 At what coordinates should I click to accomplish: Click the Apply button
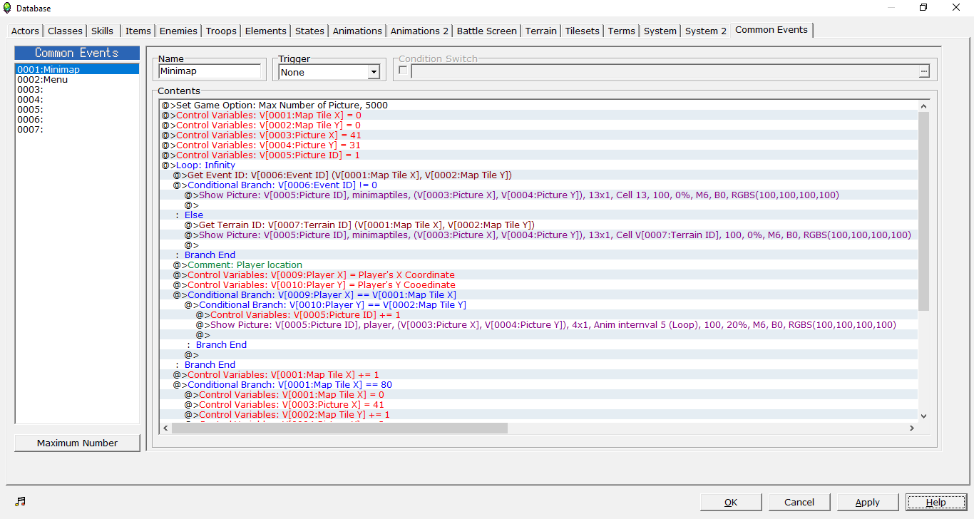(868, 502)
